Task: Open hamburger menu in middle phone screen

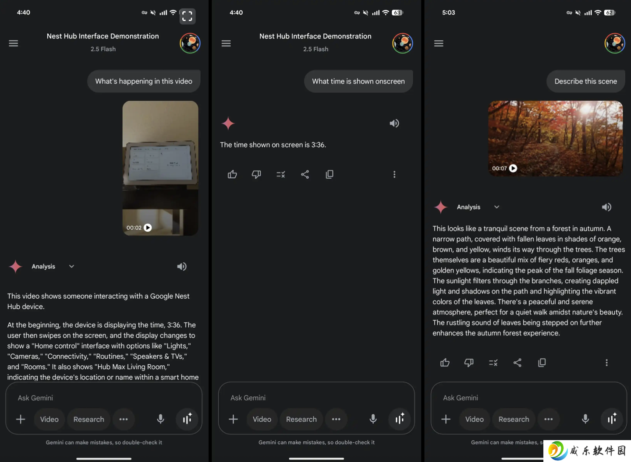Action: pyautogui.click(x=226, y=43)
